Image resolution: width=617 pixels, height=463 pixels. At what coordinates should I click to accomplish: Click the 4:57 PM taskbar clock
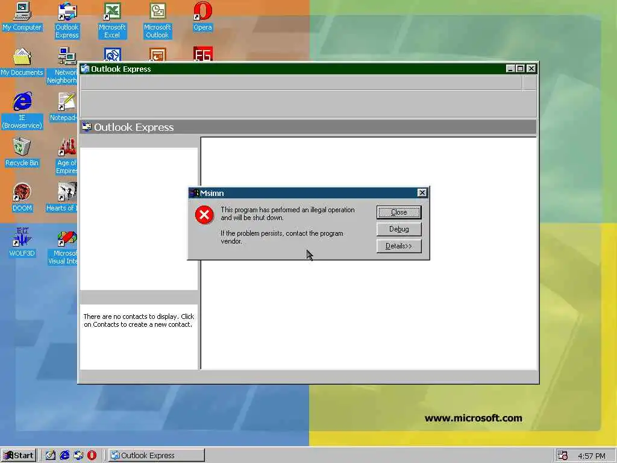(592, 456)
